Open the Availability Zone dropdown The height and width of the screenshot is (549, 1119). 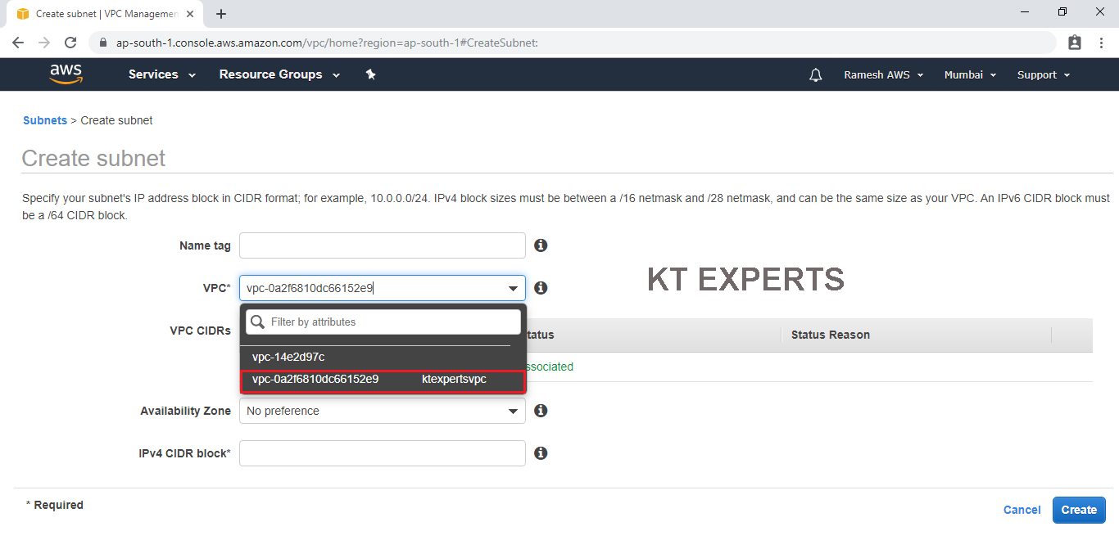point(382,411)
